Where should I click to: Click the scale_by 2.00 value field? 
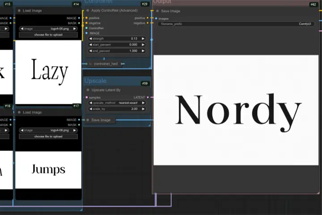pos(117,109)
